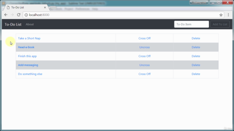
Task: Cross Off Finish this app
Action: [x=144, y=56]
